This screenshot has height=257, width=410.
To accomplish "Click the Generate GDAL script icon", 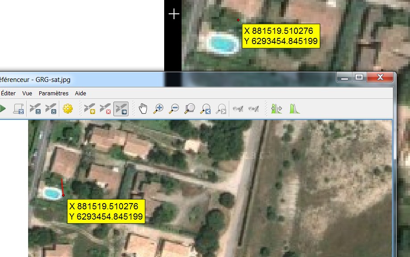I will pyautogui.click(x=19, y=109).
